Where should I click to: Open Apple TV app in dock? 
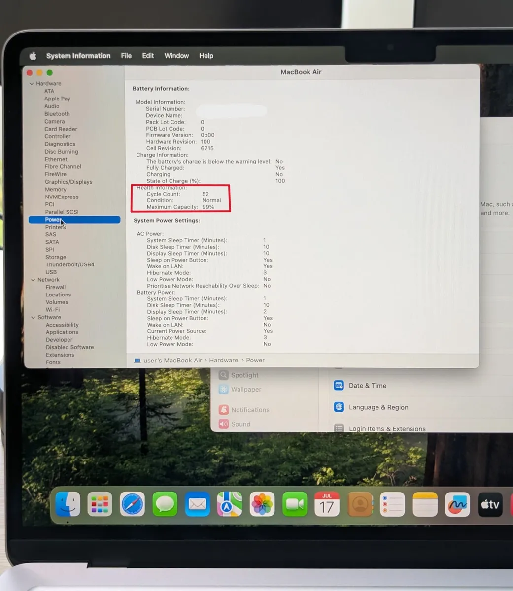point(490,504)
